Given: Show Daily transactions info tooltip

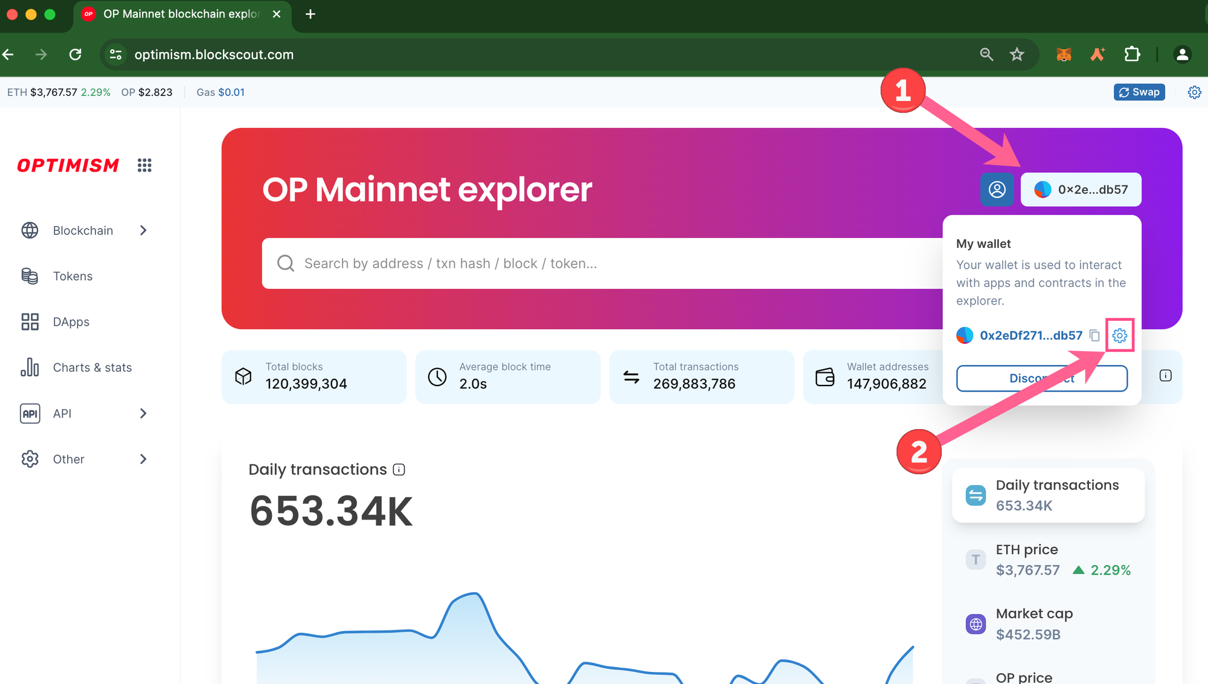Looking at the screenshot, I should [399, 469].
